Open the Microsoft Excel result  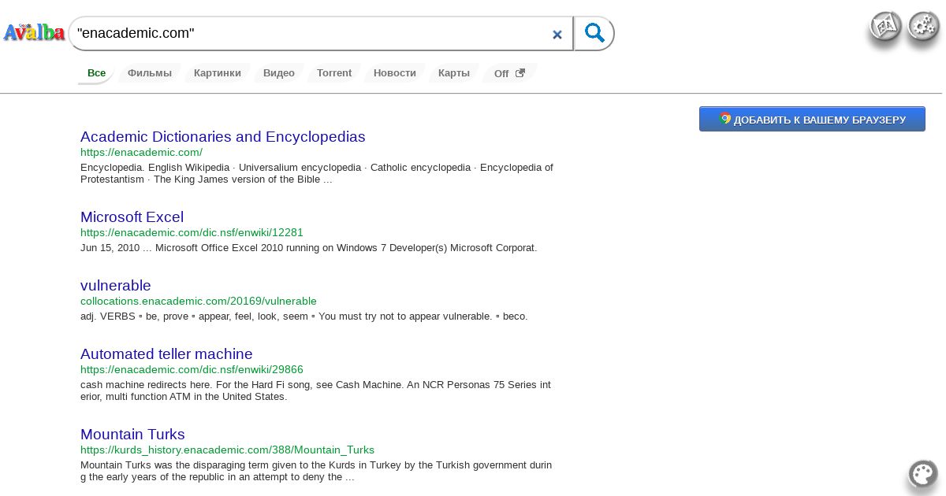click(132, 217)
